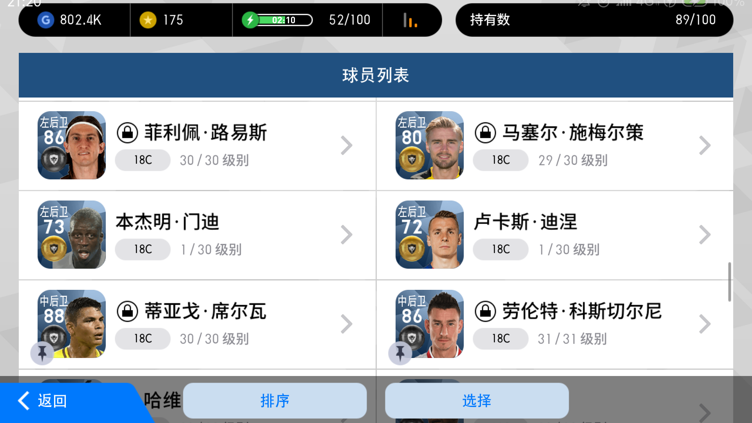Expand the 菲利佩·路易斯 row chevron
The height and width of the screenshot is (423, 752).
click(x=346, y=146)
